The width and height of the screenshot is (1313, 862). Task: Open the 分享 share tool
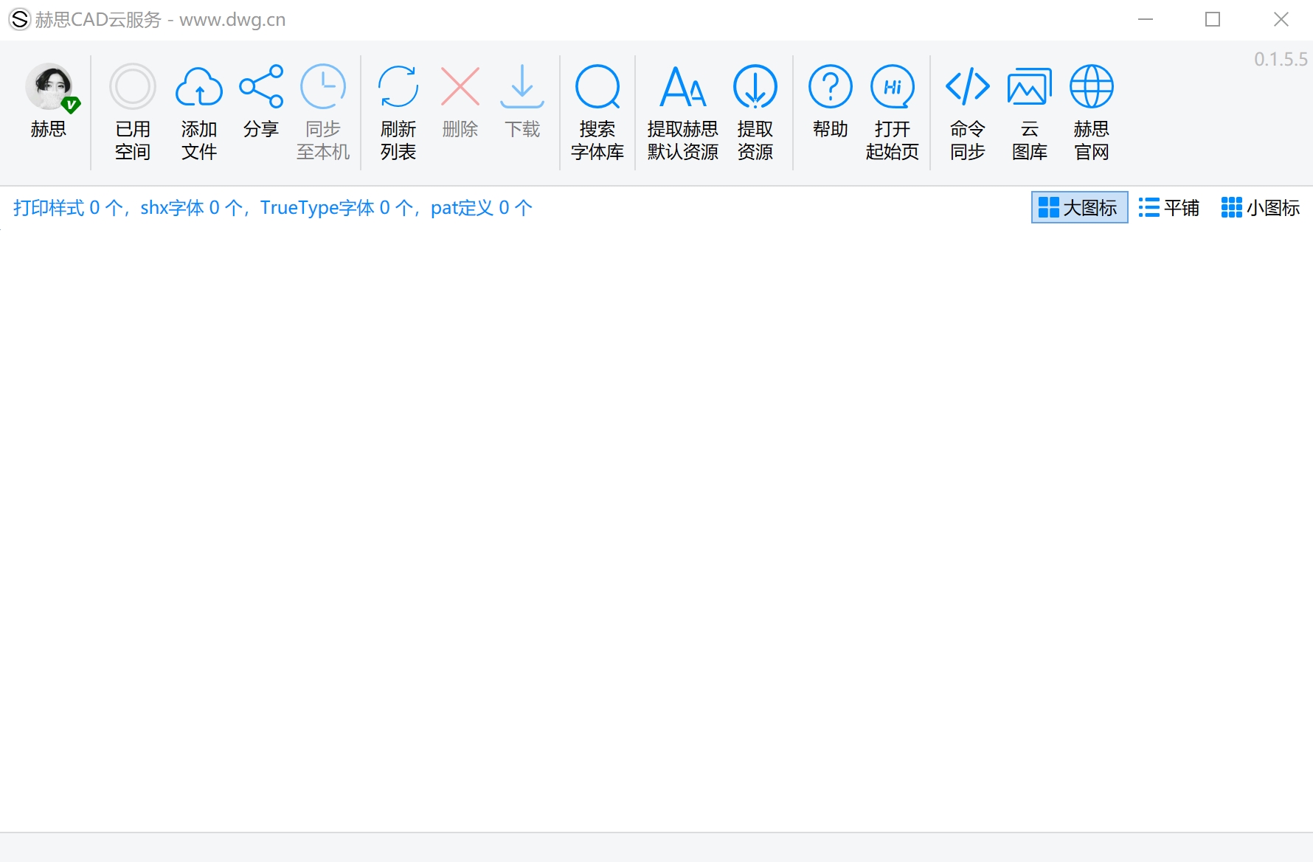click(x=261, y=102)
